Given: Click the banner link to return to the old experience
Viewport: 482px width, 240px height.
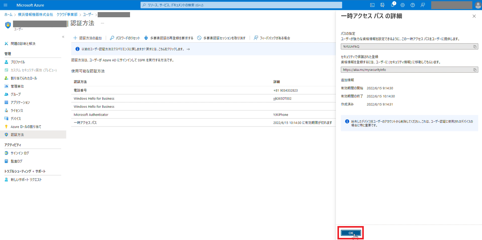Looking at the screenshot, I should point(135,49).
